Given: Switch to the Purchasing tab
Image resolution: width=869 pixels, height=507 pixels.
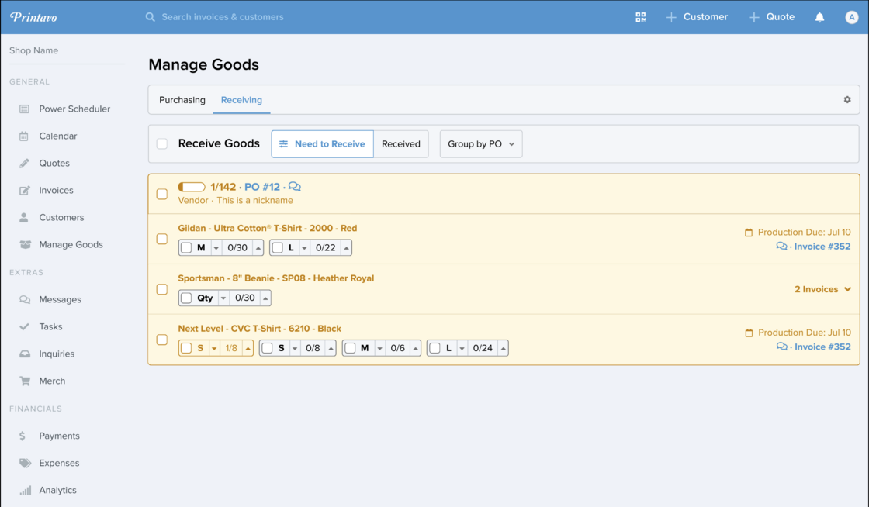Looking at the screenshot, I should tap(182, 100).
